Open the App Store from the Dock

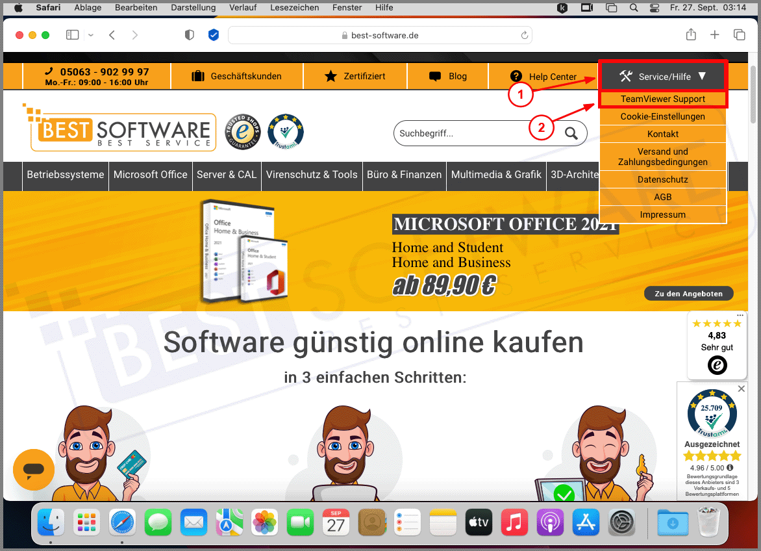pyautogui.click(x=586, y=522)
